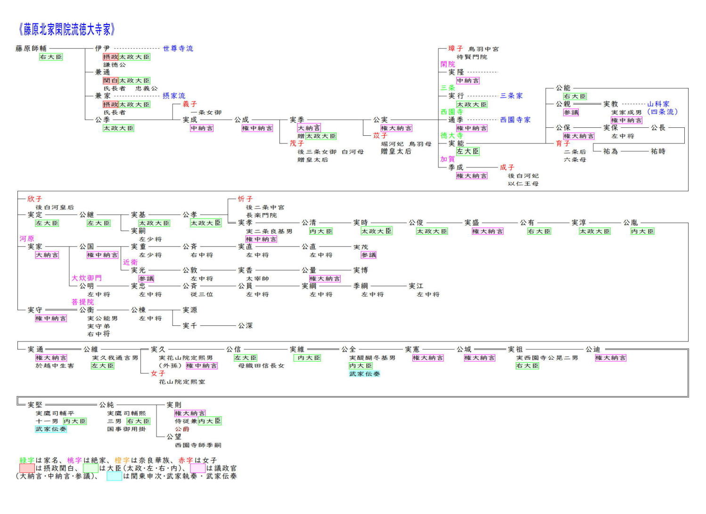The width and height of the screenshot is (706, 514).
Task: Select the blue 西園寺家 family label
Action: 515,120
